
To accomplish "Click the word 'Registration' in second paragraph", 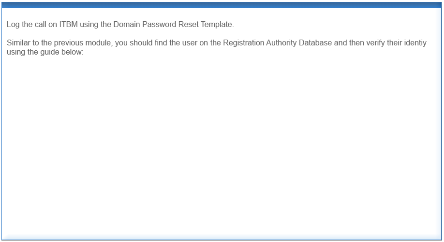I will [x=243, y=43].
